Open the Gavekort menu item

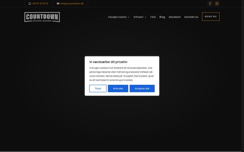click(175, 17)
